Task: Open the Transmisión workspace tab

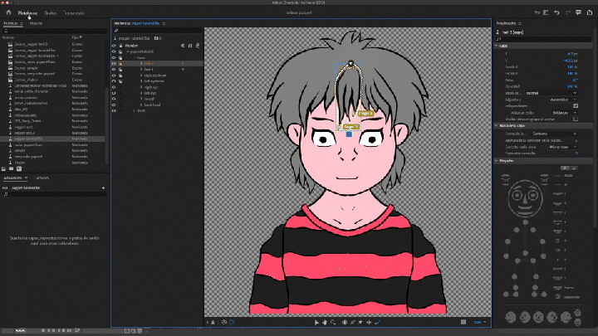Action: point(74,13)
